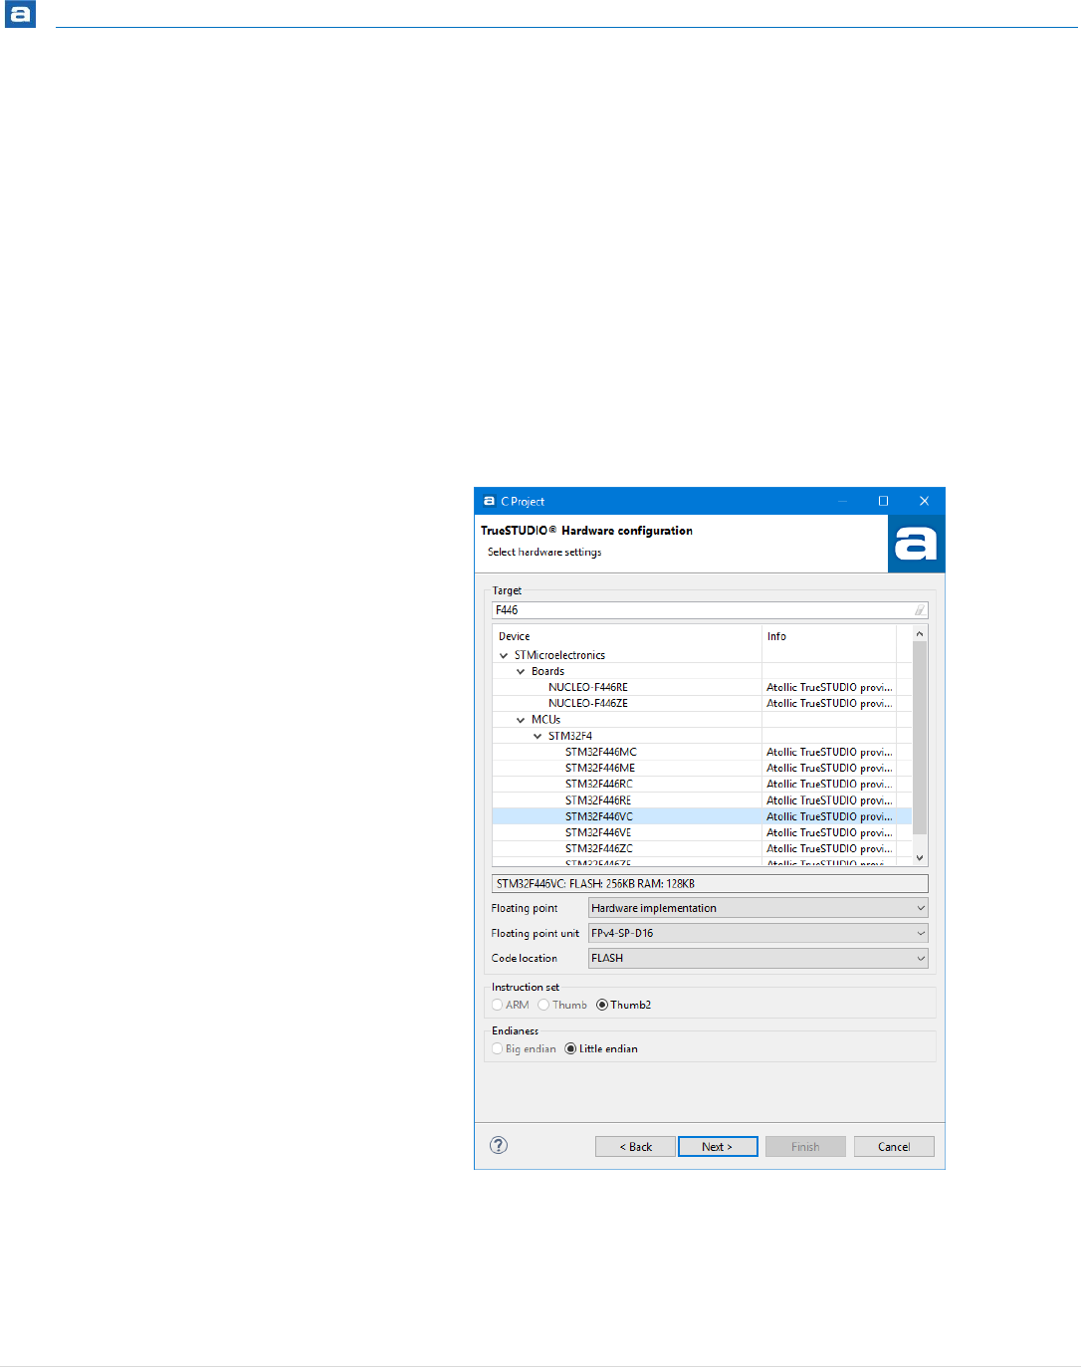Image resolution: width=1081 pixels, height=1367 pixels.
Task: Click the Atollic logo in dialog header
Action: click(916, 544)
